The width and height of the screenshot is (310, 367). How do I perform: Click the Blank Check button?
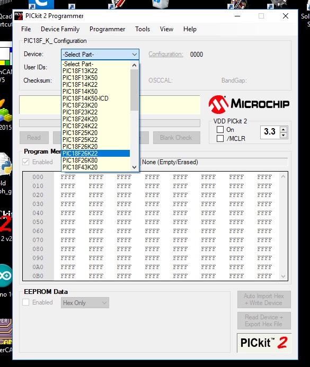click(x=176, y=138)
